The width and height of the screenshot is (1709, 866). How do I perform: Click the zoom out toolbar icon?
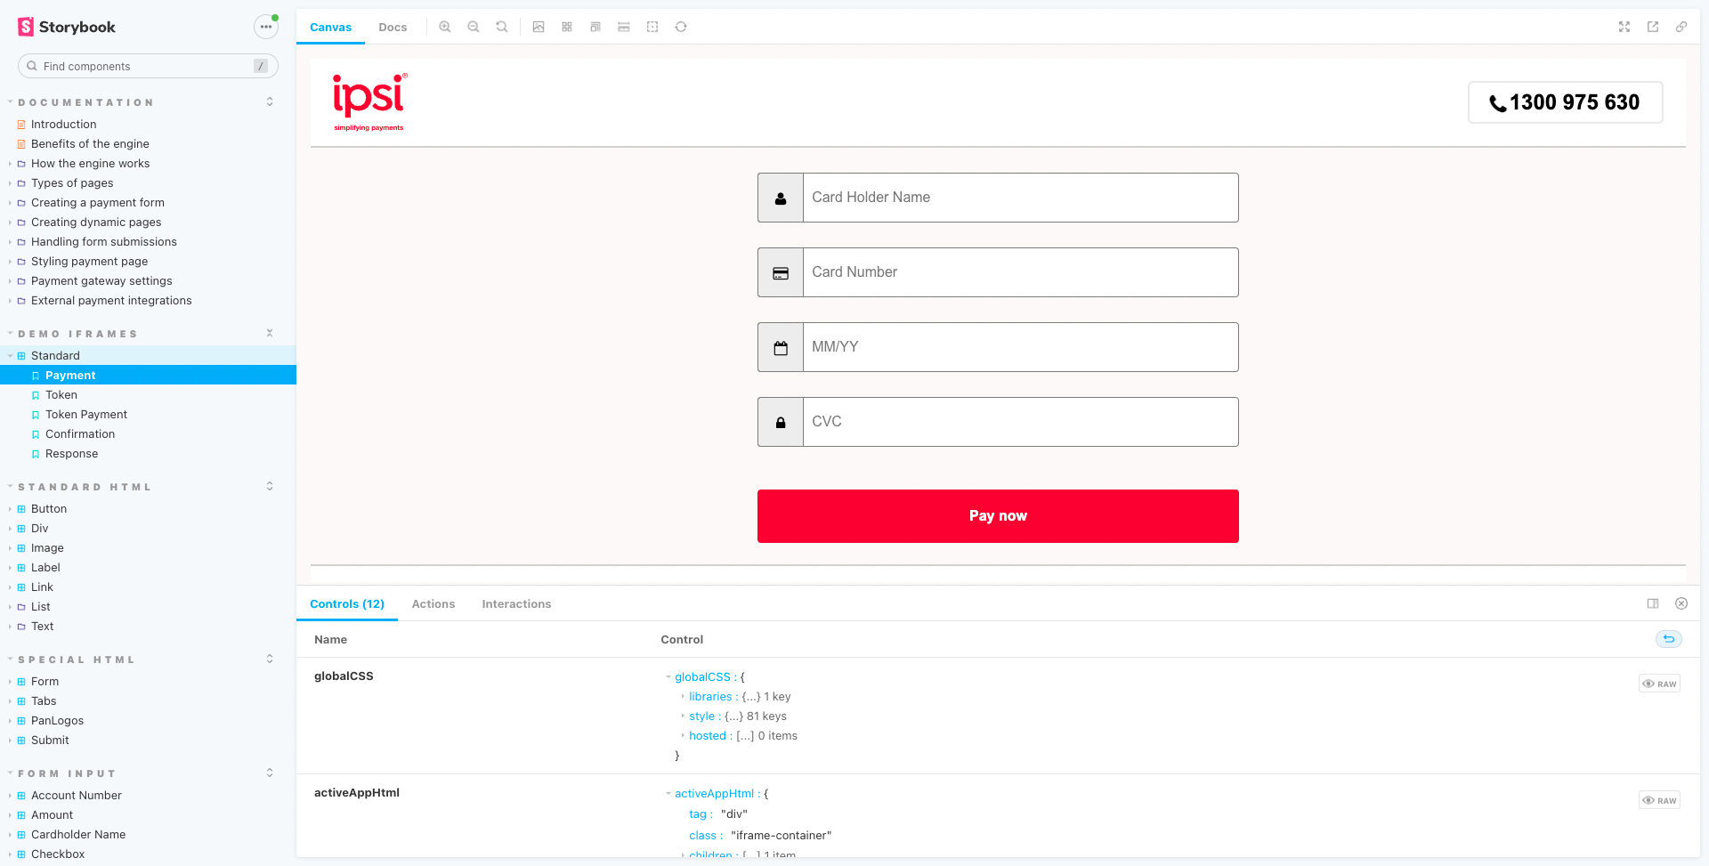coord(474,27)
